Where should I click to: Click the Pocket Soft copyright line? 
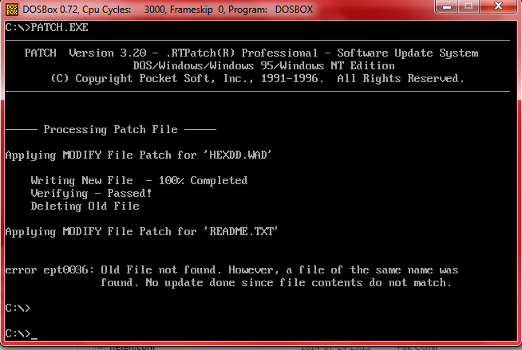coord(255,79)
